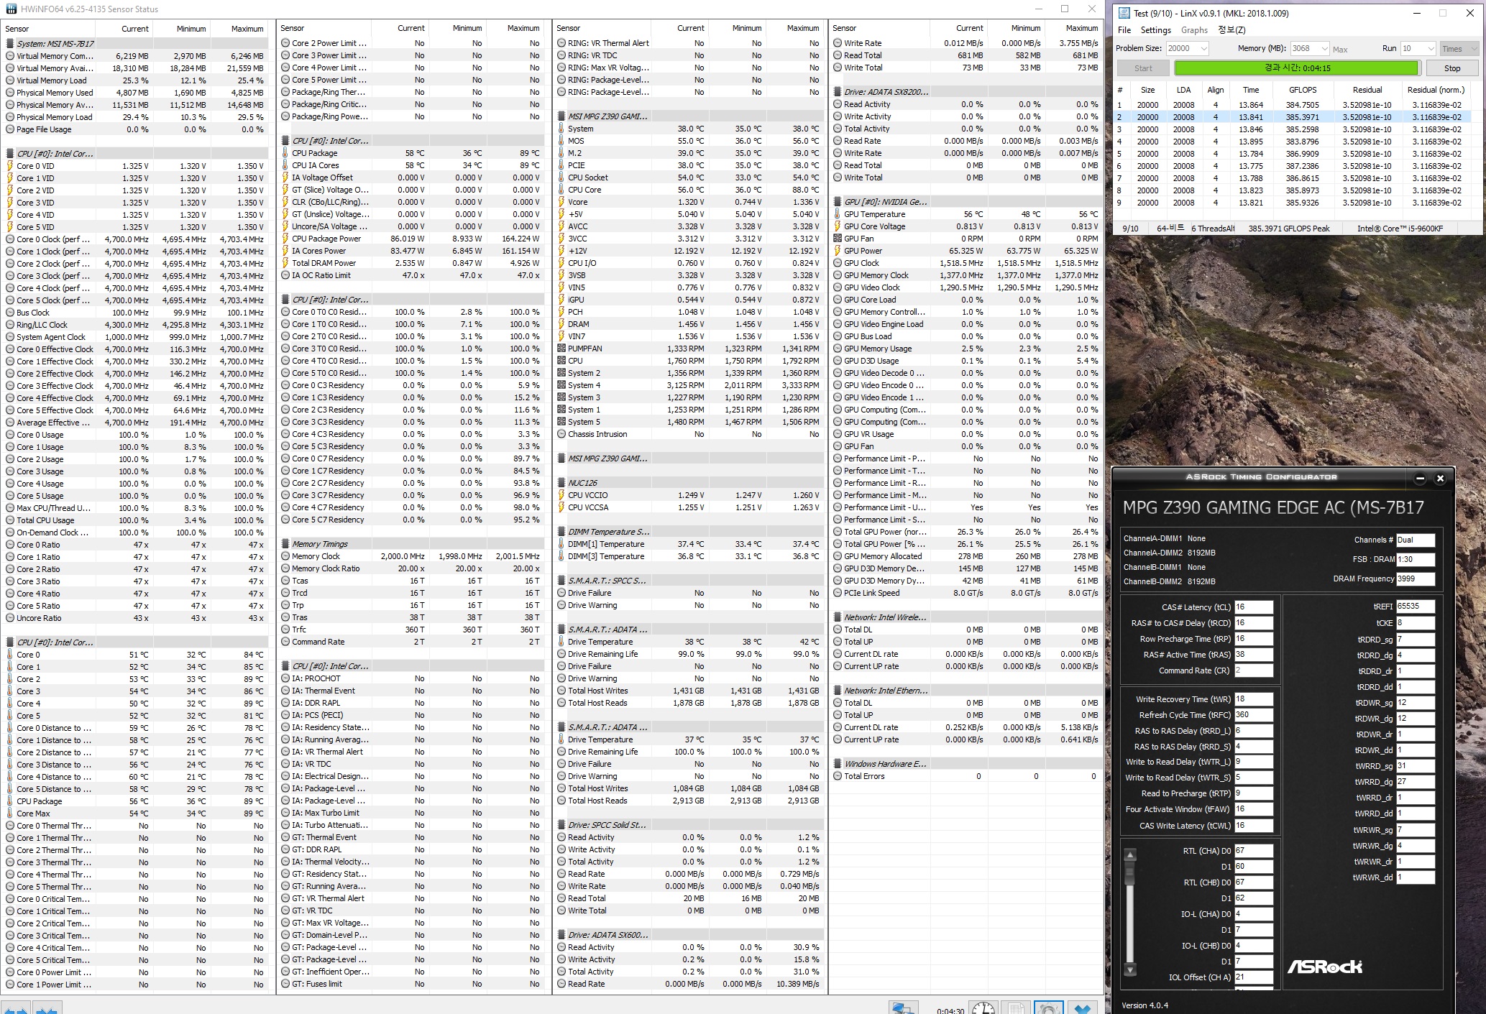
Task: Click the clock reset-timer icon in HWiNFO toolbar
Action: (983, 1008)
